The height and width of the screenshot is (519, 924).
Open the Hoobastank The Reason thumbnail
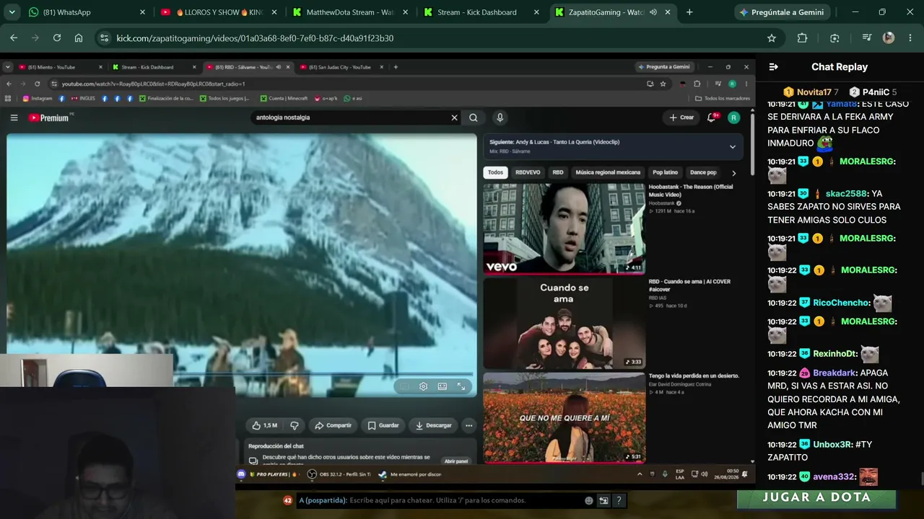pyautogui.click(x=564, y=229)
